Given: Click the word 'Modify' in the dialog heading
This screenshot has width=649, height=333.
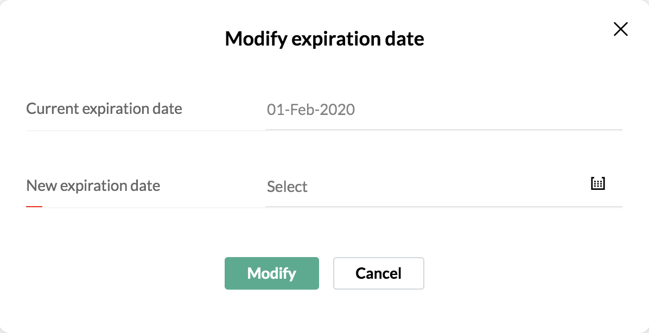Looking at the screenshot, I should pyautogui.click(x=256, y=39).
